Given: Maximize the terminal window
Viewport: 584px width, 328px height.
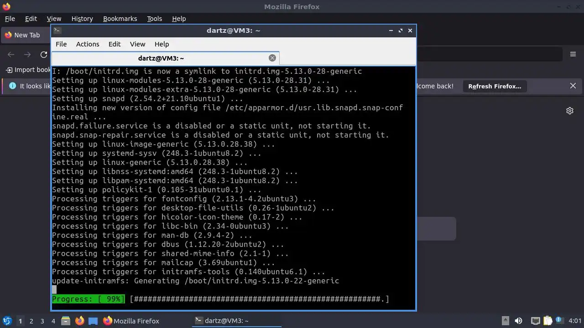Looking at the screenshot, I should coord(401,31).
